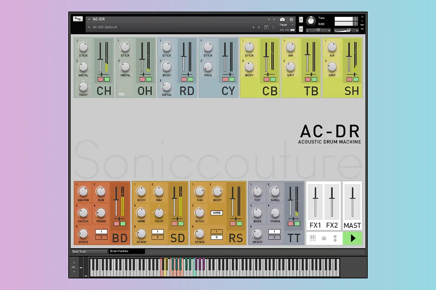This screenshot has height=290, width=436.
Task: Click the BD Beater knob
Action: click(x=83, y=192)
